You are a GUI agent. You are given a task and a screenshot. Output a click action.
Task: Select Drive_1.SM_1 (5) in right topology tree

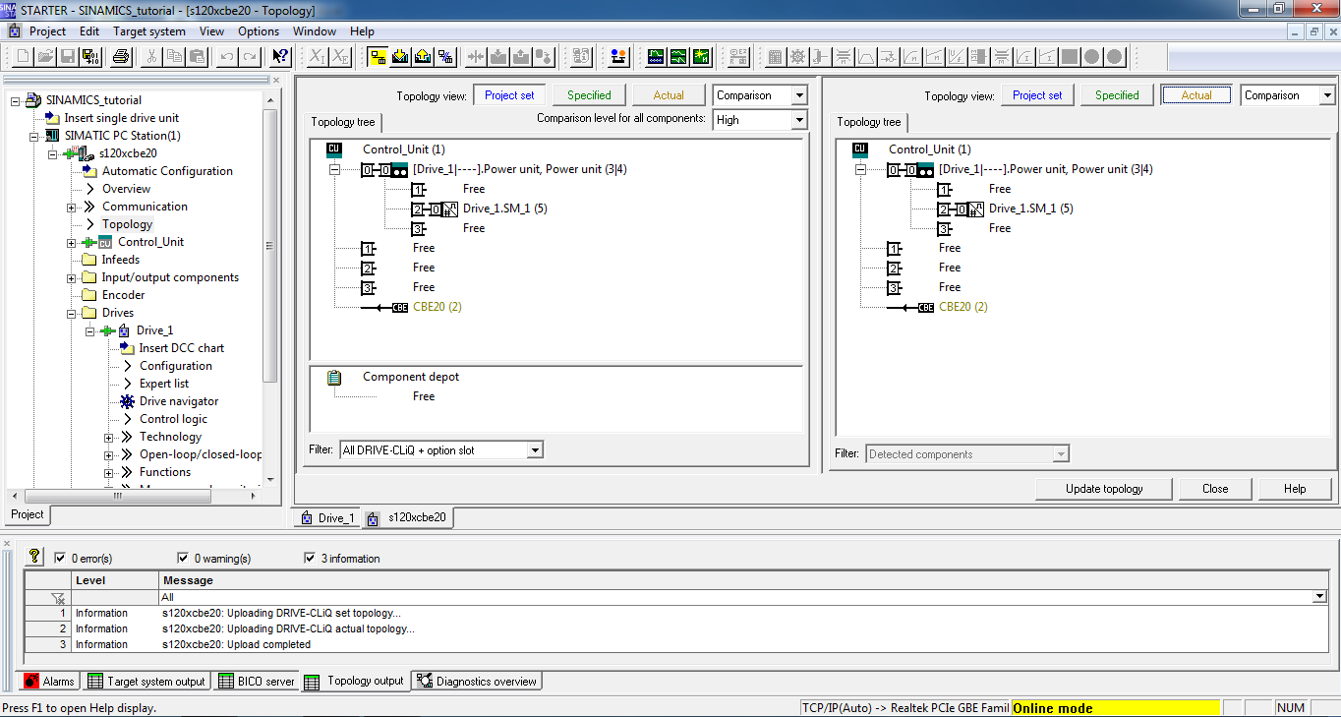[x=1030, y=209]
